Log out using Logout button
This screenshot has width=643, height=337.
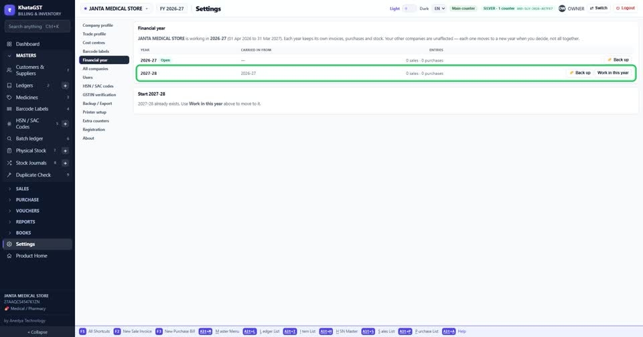click(626, 8)
